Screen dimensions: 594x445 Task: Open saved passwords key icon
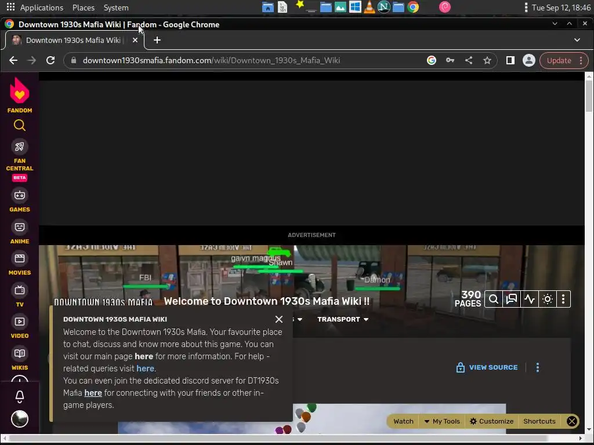450,60
